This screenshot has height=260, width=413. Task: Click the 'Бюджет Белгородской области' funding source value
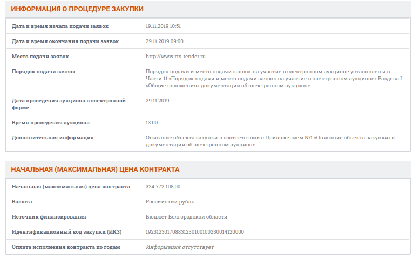186,217
